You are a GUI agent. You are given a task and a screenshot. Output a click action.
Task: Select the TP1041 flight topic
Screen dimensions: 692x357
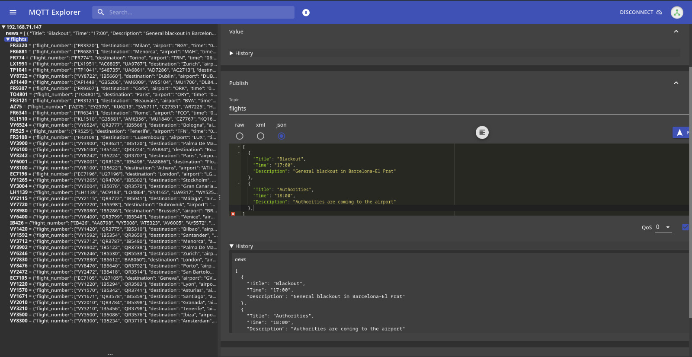tap(113, 70)
